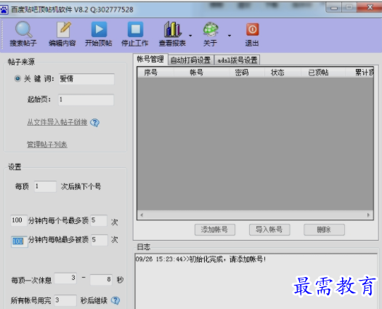Click the 退出 power icon

253,30
